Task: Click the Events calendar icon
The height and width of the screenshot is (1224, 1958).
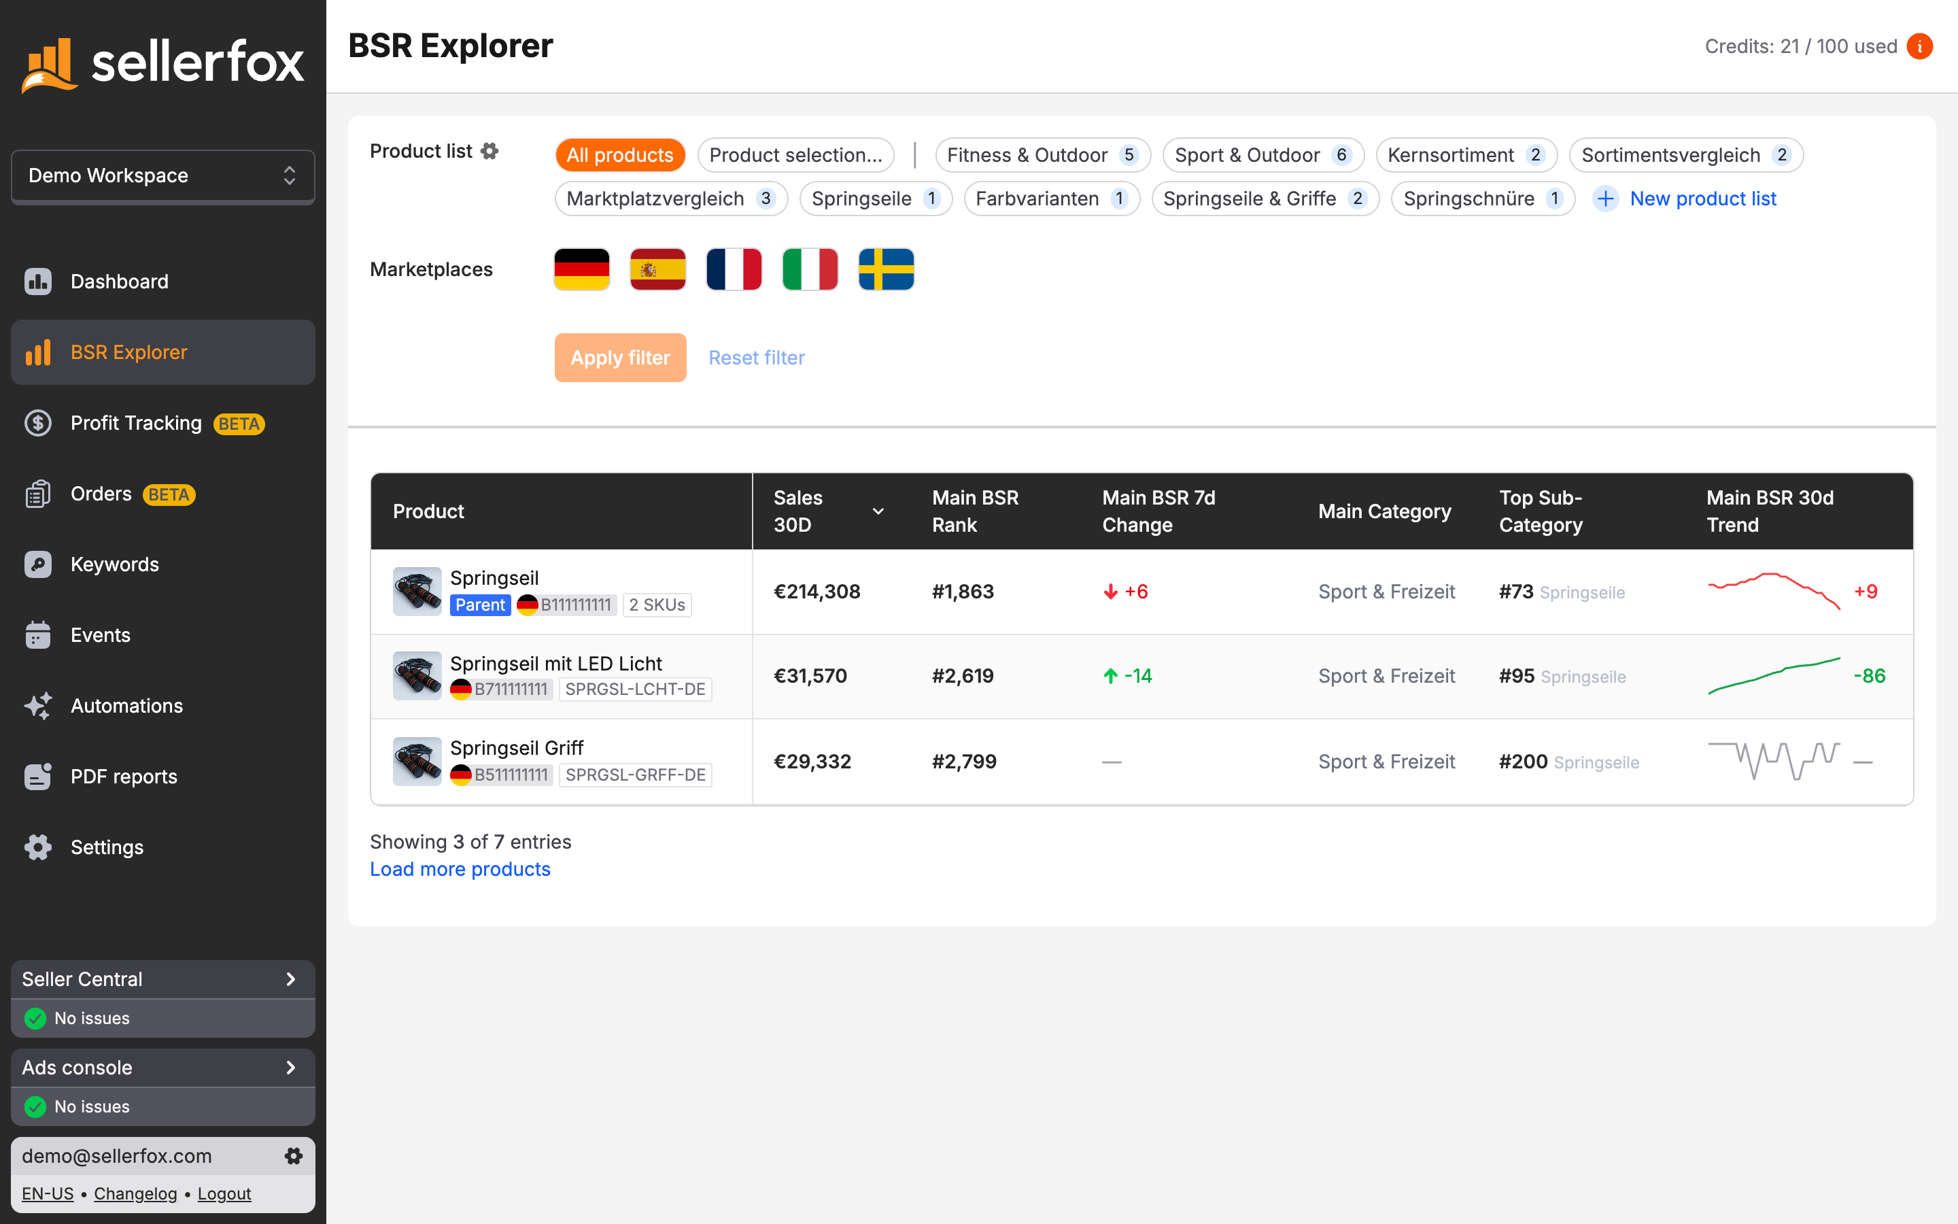Action: click(x=38, y=634)
